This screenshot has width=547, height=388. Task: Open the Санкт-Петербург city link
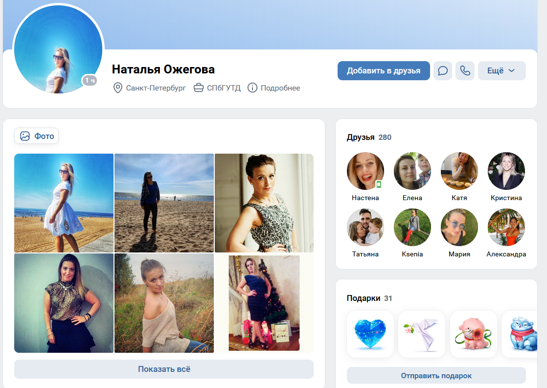pos(156,88)
